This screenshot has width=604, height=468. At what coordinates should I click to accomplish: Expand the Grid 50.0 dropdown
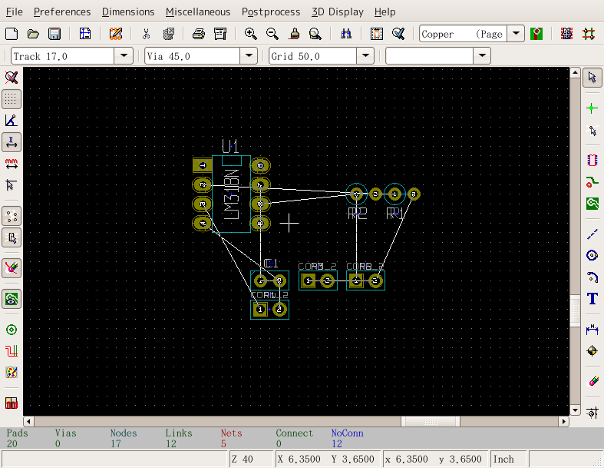[x=365, y=56]
